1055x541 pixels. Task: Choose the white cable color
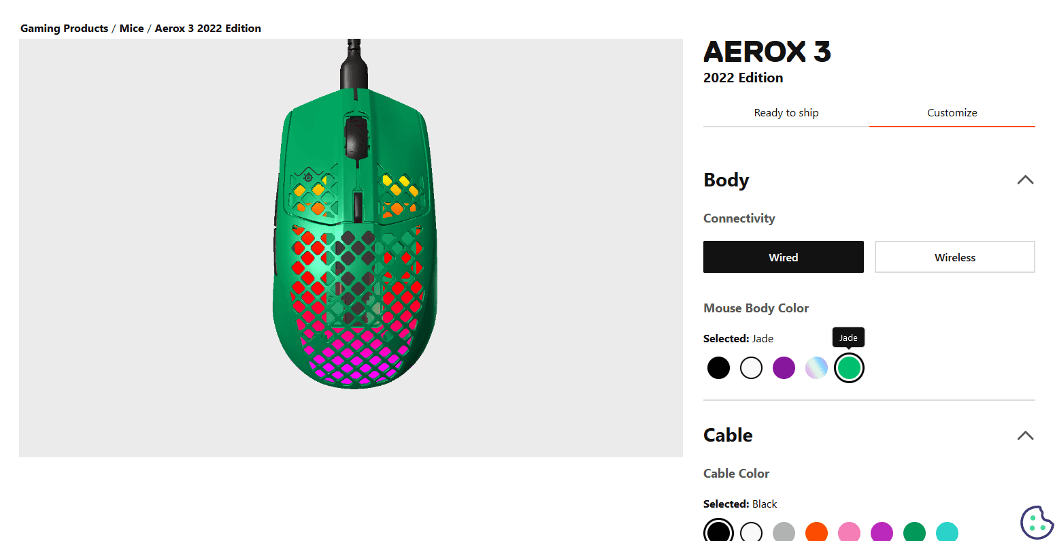751,532
